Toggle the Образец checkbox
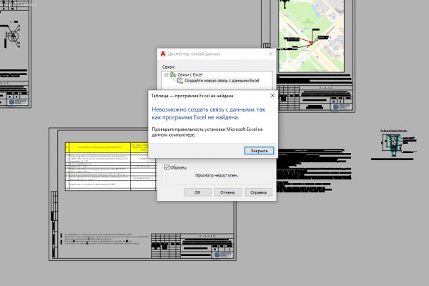The width and height of the screenshot is (429, 286). click(x=167, y=167)
